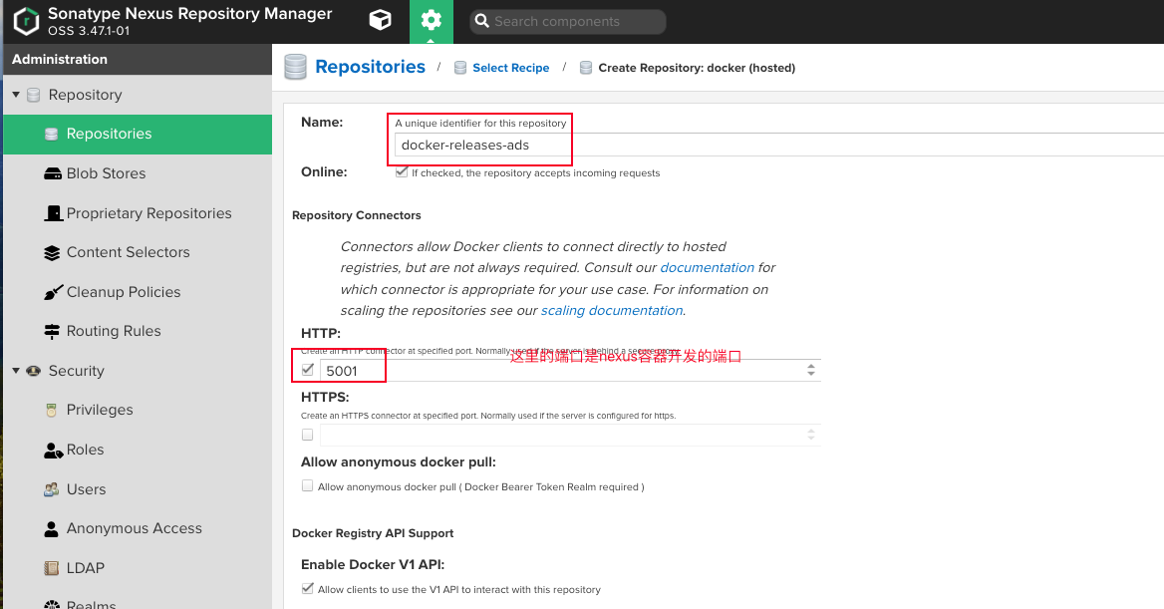Open Cleanup Policies via its brush icon

(x=52, y=291)
